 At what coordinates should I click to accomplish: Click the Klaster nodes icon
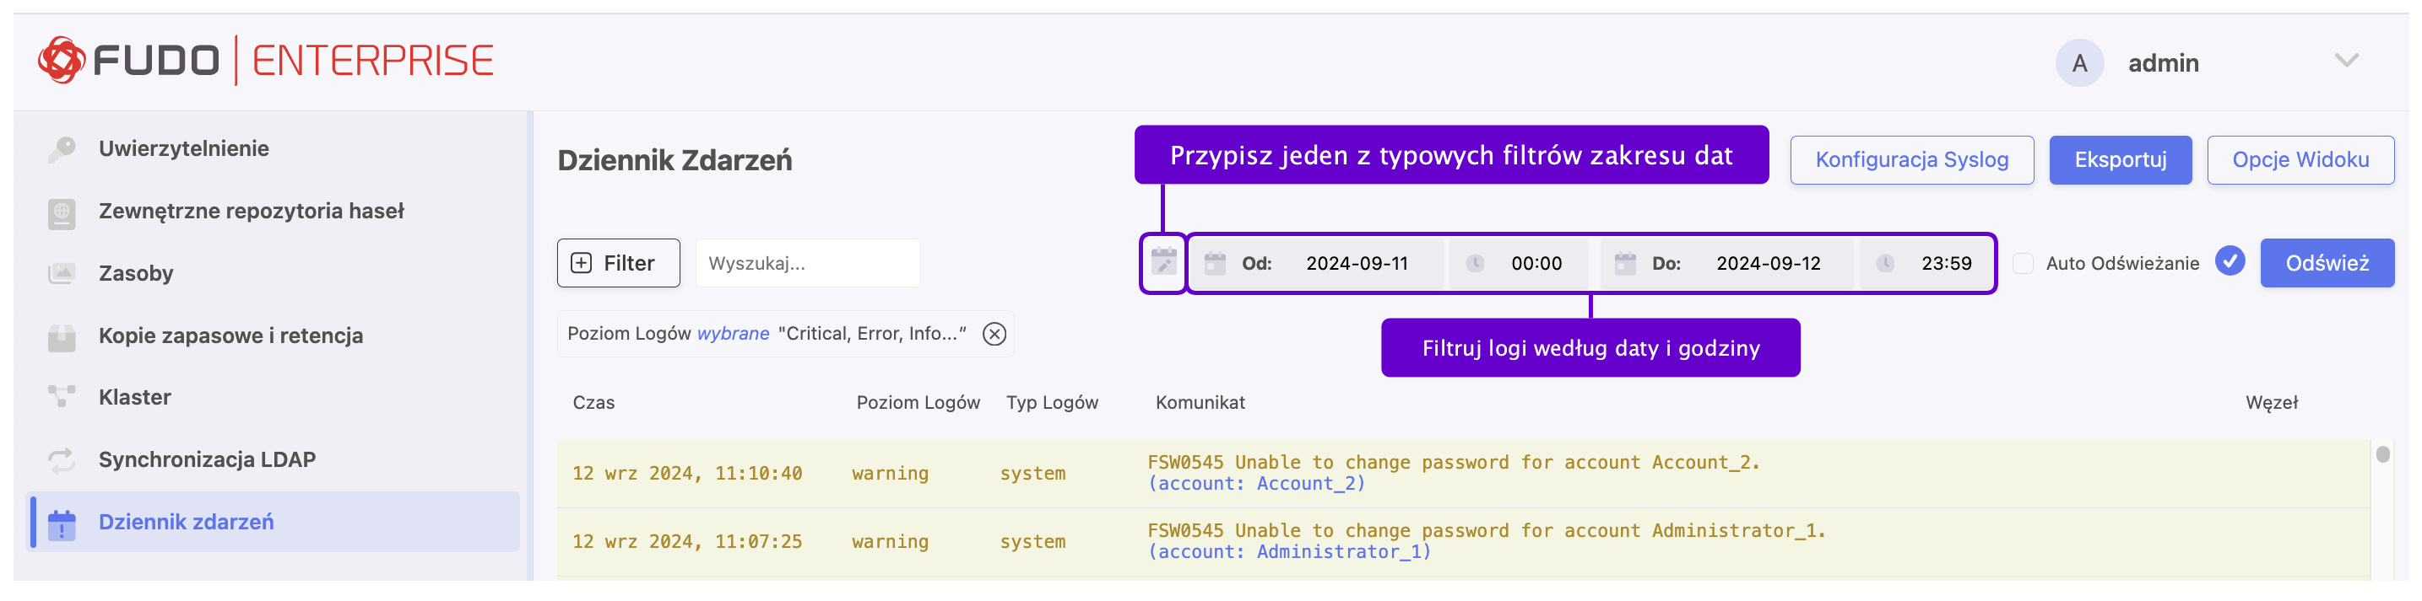62,398
